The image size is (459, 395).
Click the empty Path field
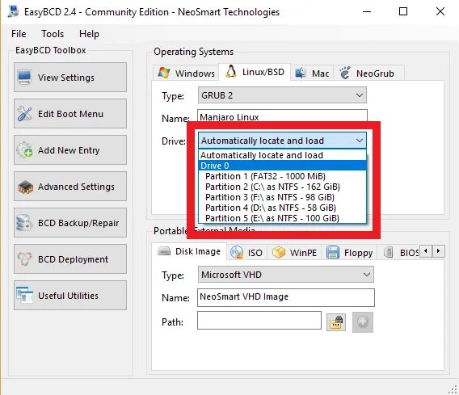259,321
